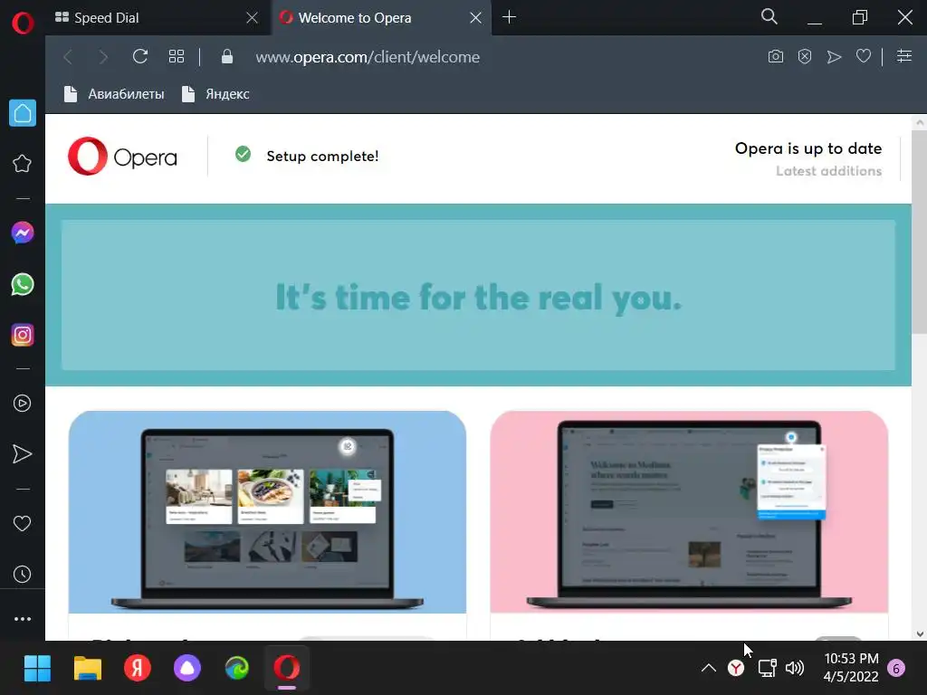This screenshot has width=927, height=695.
Task: Open the ad blocker shield icon
Action: (805, 57)
